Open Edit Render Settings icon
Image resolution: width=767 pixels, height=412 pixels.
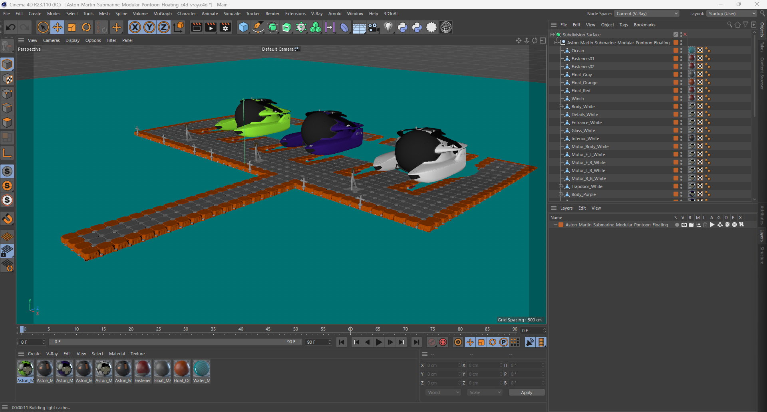[226, 27]
